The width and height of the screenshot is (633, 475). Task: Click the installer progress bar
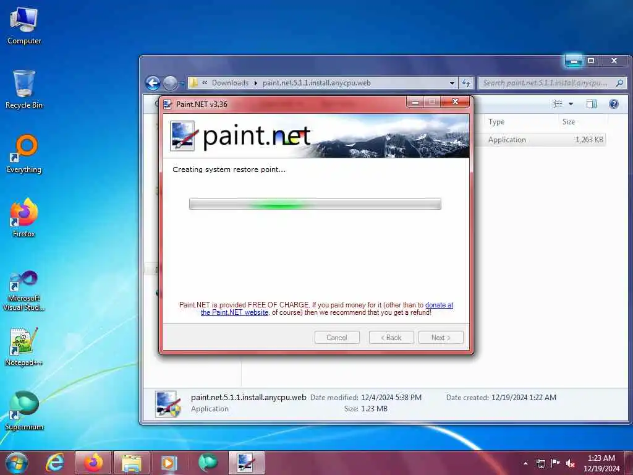click(x=315, y=204)
